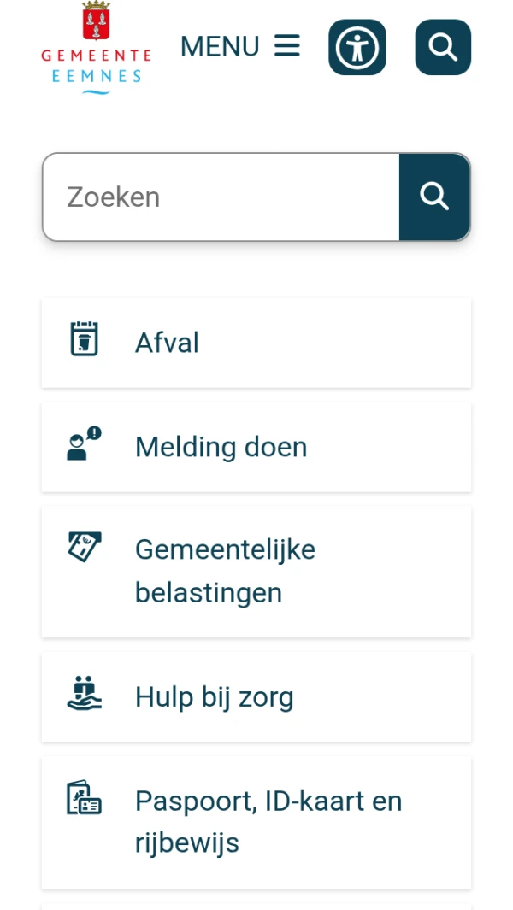Click the Eemnes coat of arms crest

[96, 21]
